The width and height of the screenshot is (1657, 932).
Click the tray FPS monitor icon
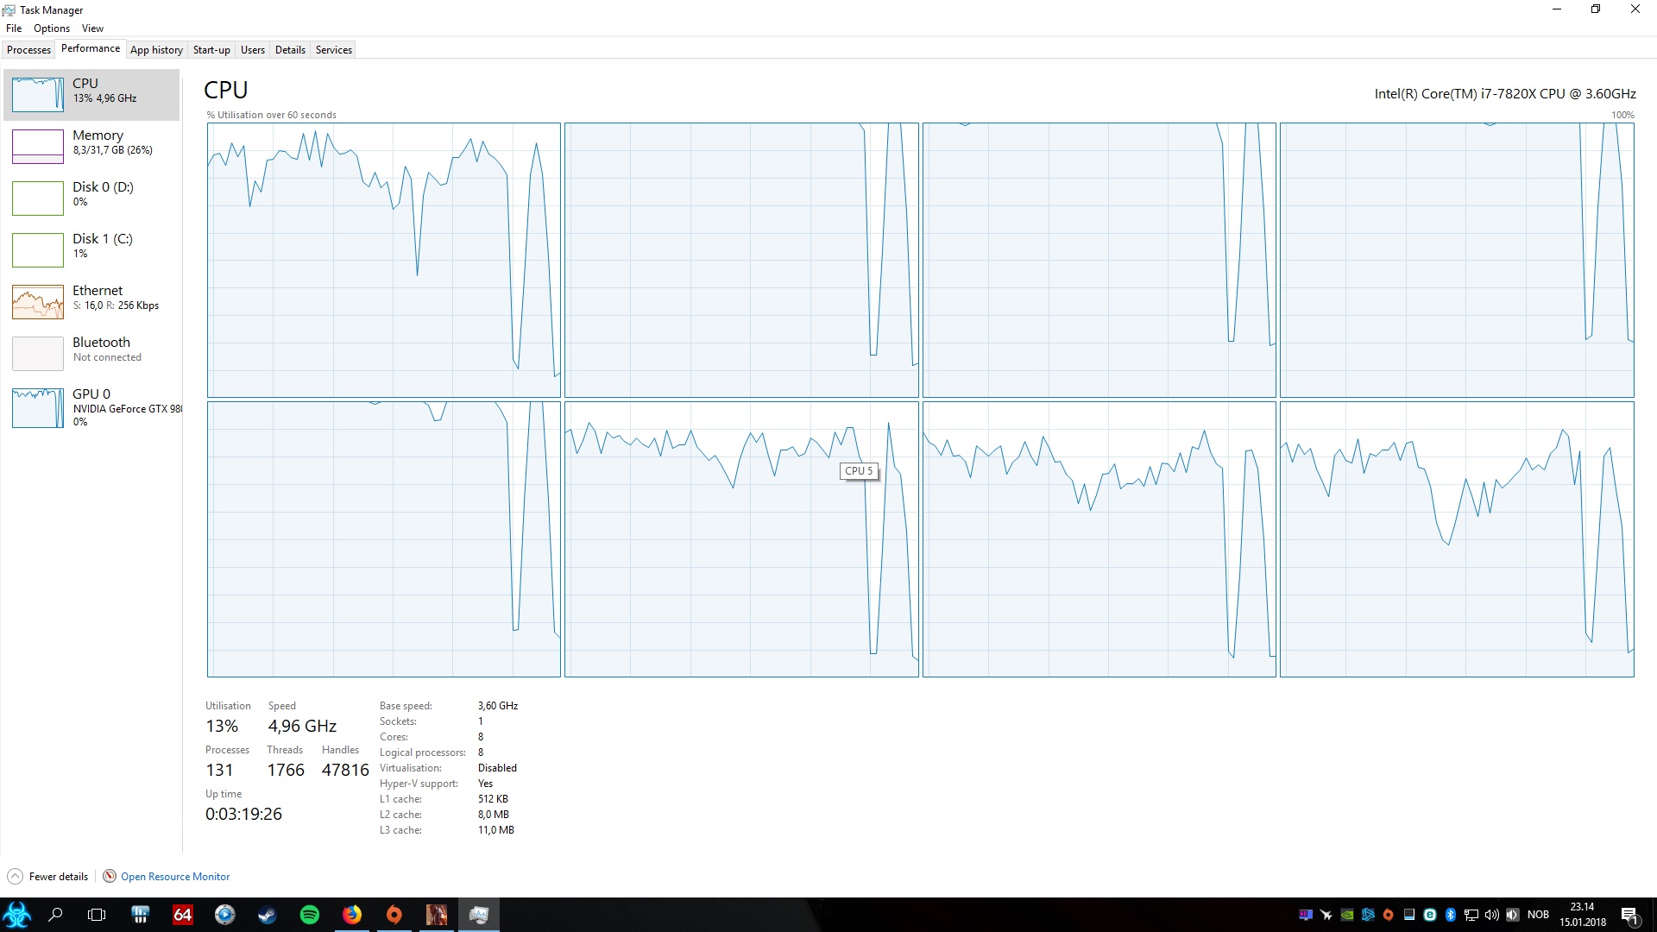coord(1306,915)
